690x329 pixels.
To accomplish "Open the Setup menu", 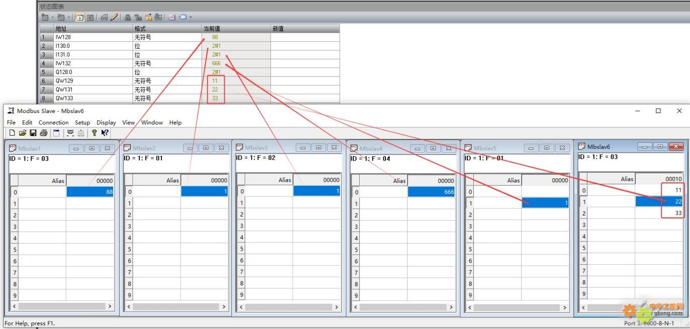I will (x=82, y=122).
